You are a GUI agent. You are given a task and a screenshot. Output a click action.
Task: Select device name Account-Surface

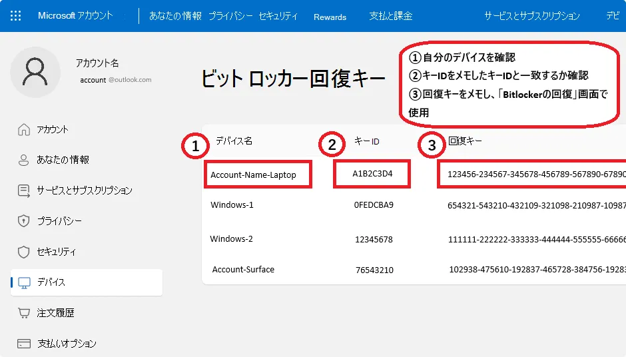click(x=243, y=270)
